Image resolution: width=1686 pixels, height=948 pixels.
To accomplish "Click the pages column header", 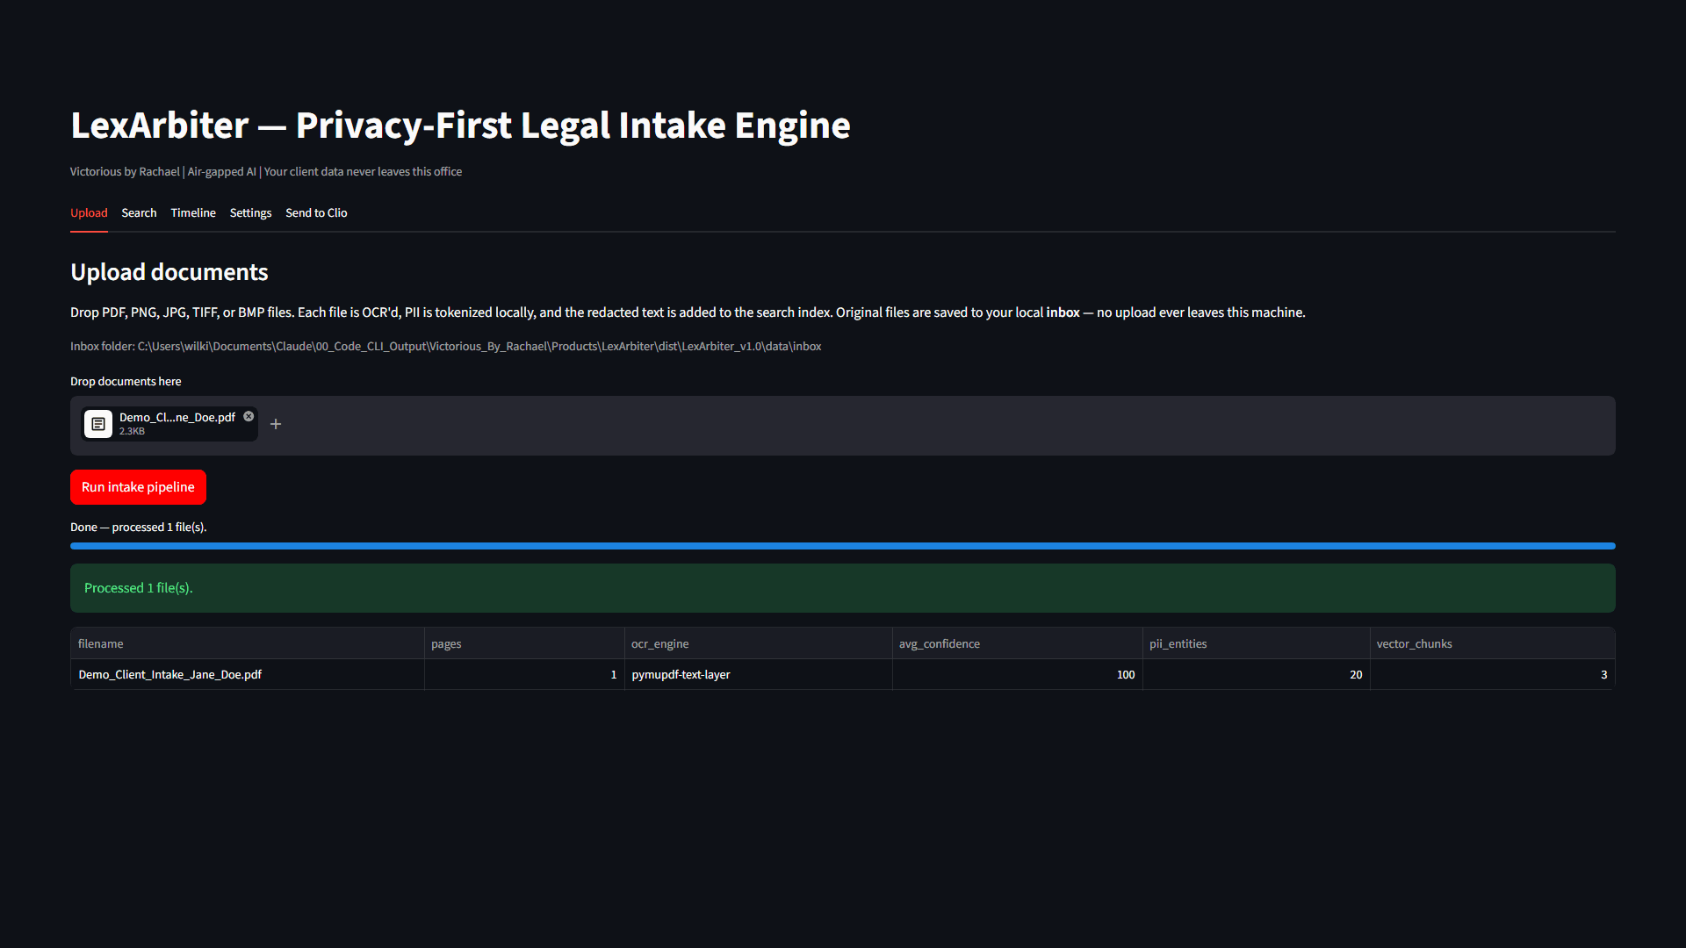I will [524, 643].
